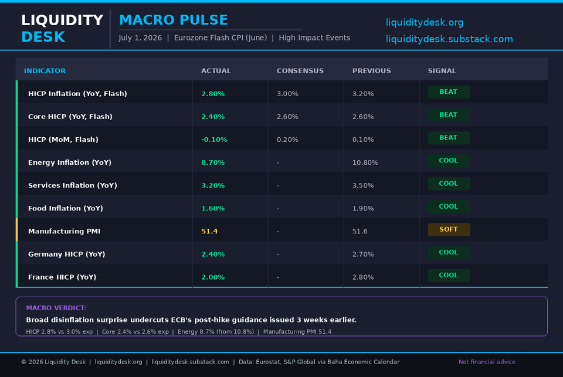Click the COOL badge for France HICP
Screen dimensions: 563x377
tap(449, 276)
